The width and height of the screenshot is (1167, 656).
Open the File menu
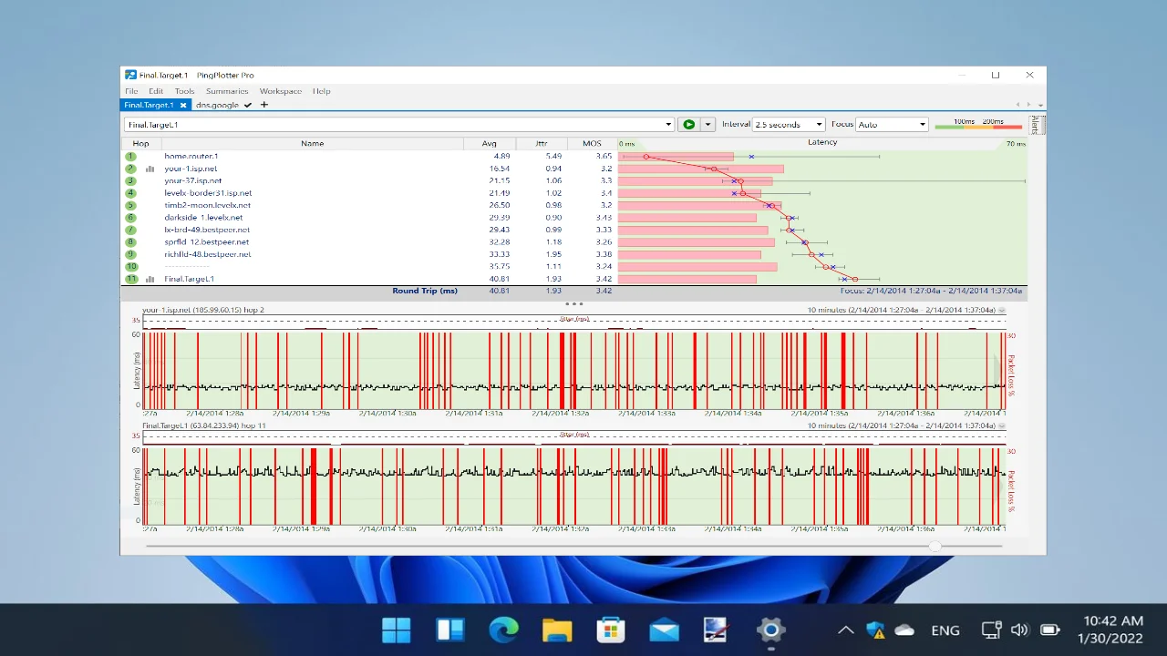coord(131,91)
